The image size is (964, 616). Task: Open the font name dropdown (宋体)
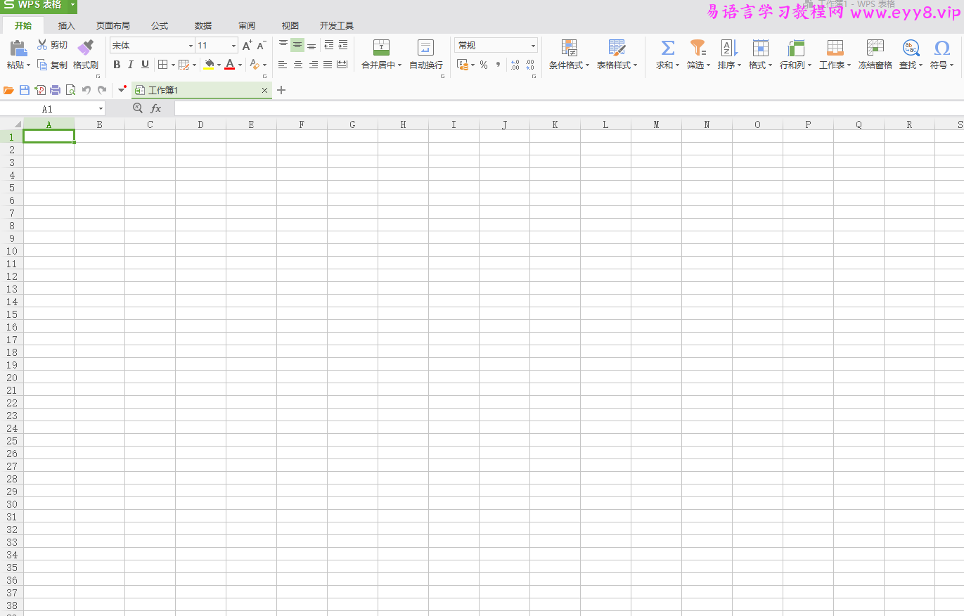click(x=191, y=46)
